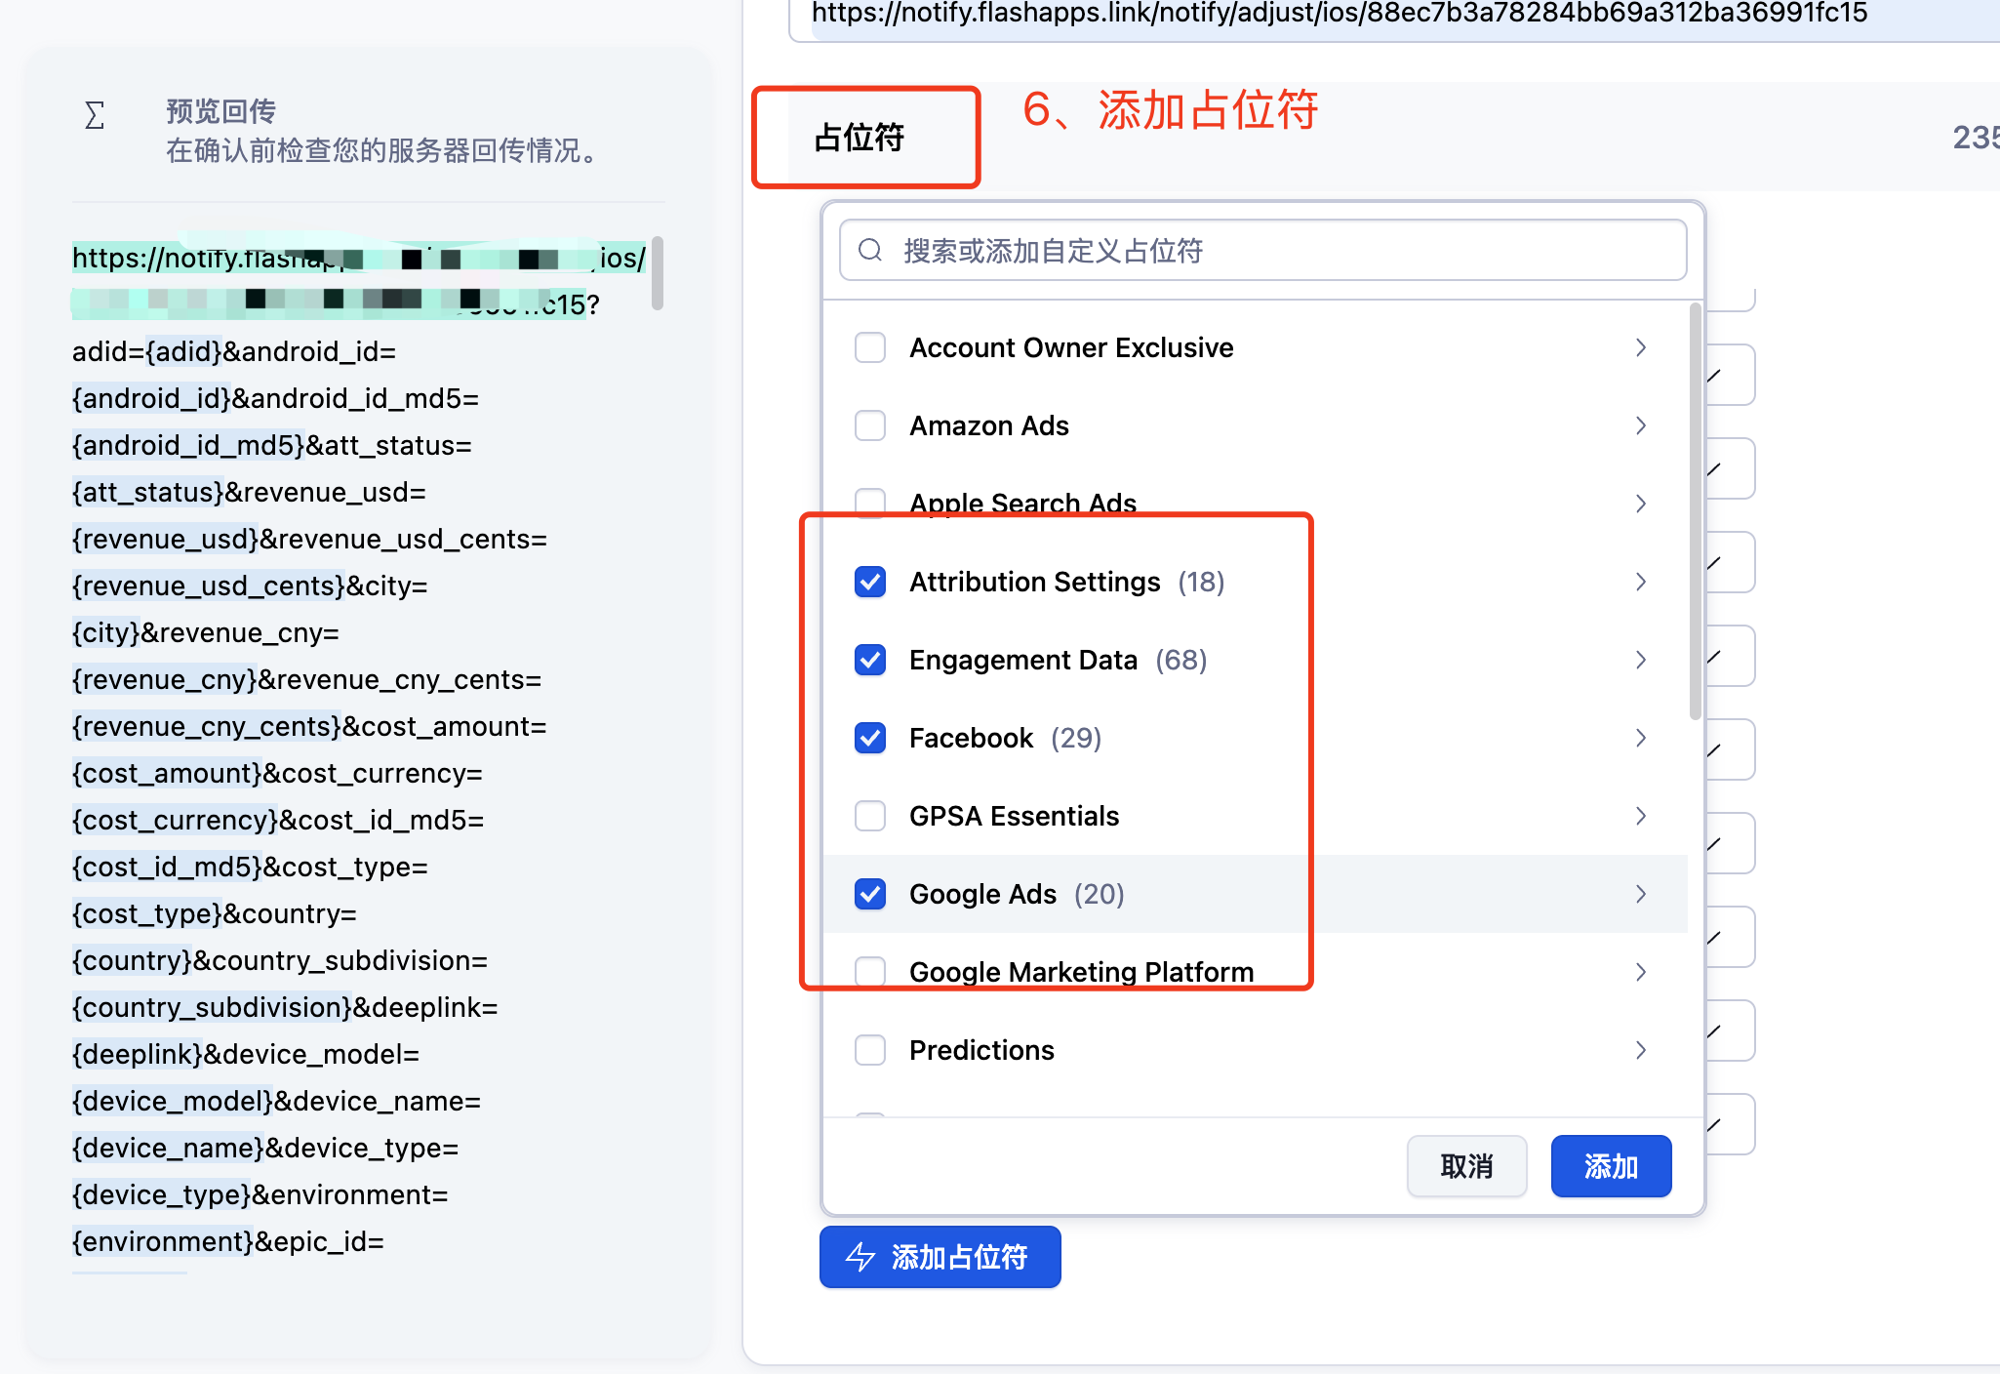
Task: Uncheck the Google Ads placeholder group
Action: point(869,894)
